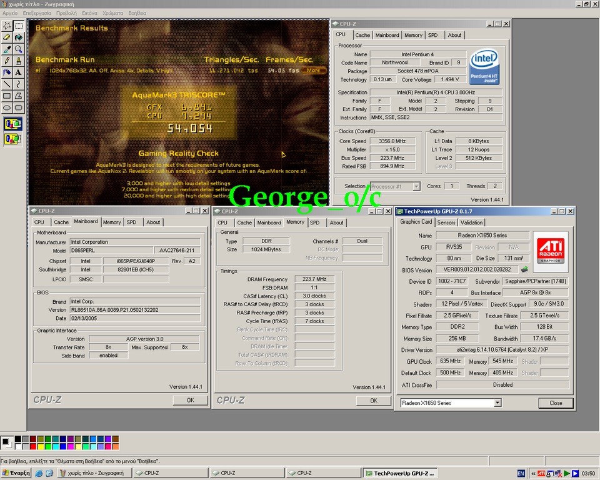Expand hidden tray icons with the double chevron
Screen dimensions: 600x480
point(533,474)
